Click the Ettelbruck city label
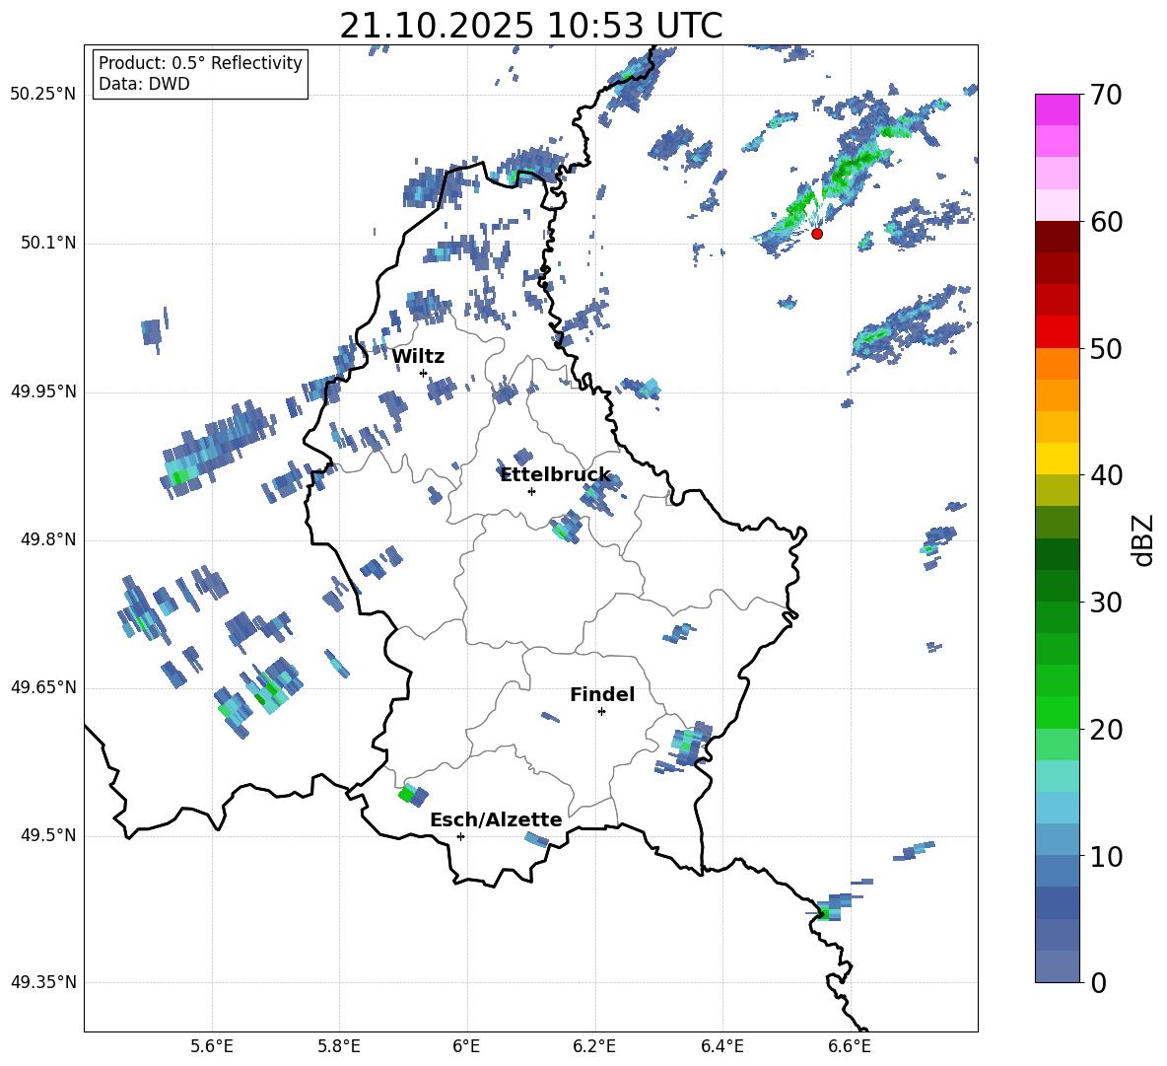The width and height of the screenshot is (1167, 1066). point(555,475)
